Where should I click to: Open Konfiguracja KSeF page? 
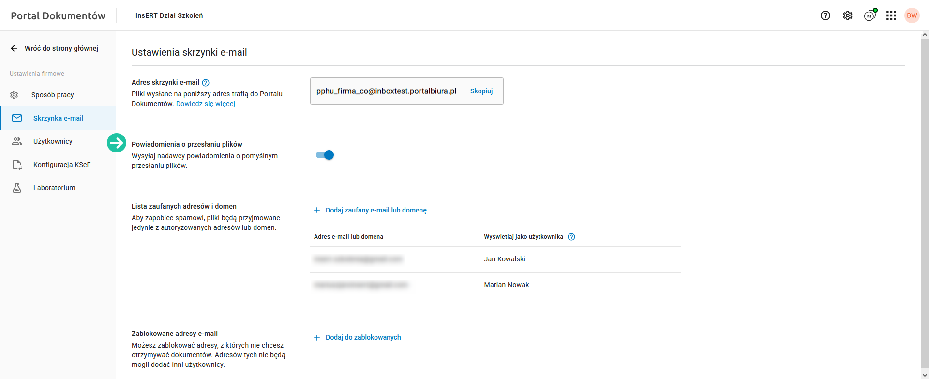pyautogui.click(x=61, y=165)
